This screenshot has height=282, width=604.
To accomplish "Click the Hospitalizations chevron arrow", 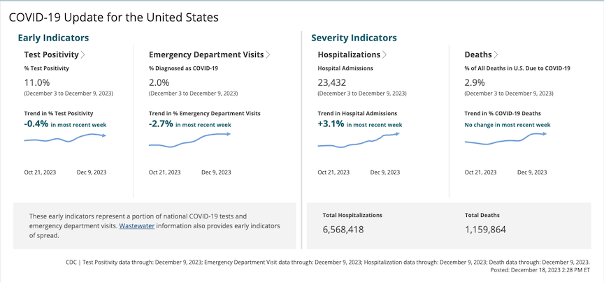I will point(384,54).
